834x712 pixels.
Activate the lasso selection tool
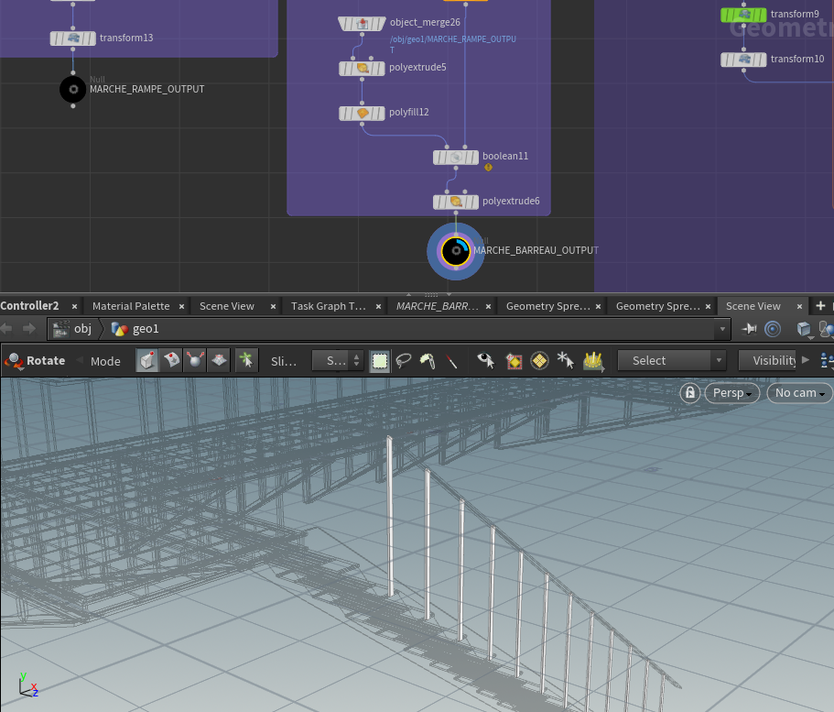coord(403,361)
